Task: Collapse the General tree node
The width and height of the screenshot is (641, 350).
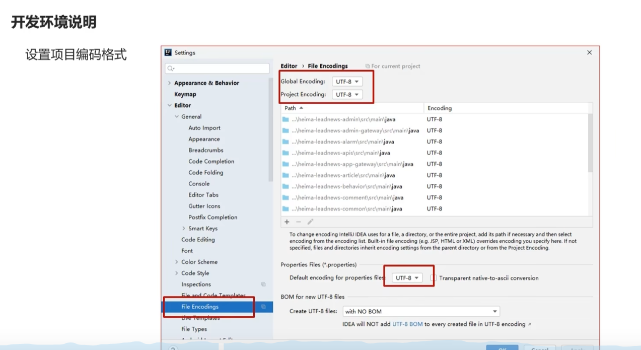Action: pos(177,116)
